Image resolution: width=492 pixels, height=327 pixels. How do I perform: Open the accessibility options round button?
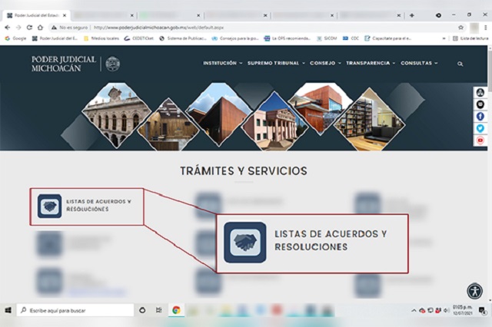coord(475,291)
